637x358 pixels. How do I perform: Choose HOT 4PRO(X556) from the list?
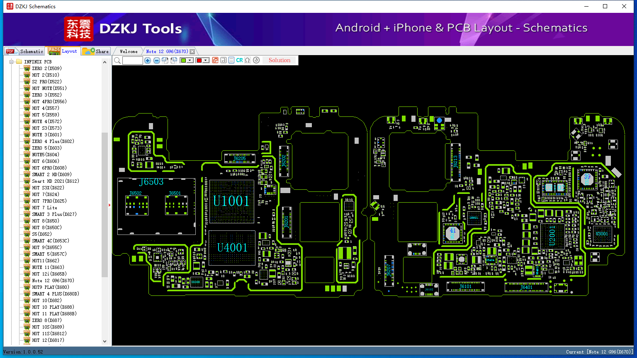tap(49, 102)
